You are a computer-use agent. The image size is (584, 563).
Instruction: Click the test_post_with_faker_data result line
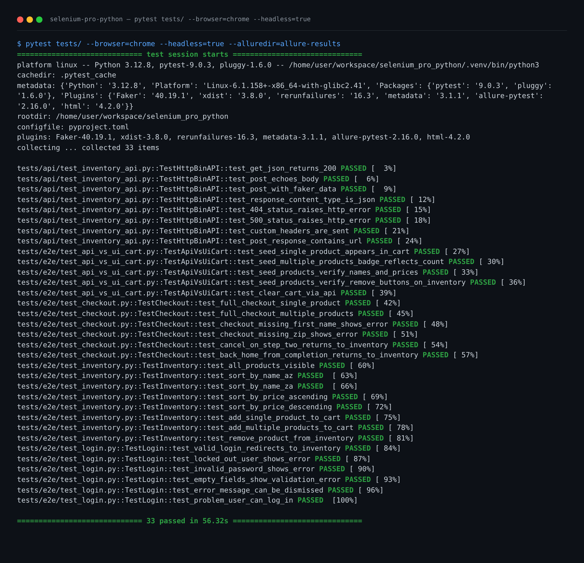pos(207,189)
